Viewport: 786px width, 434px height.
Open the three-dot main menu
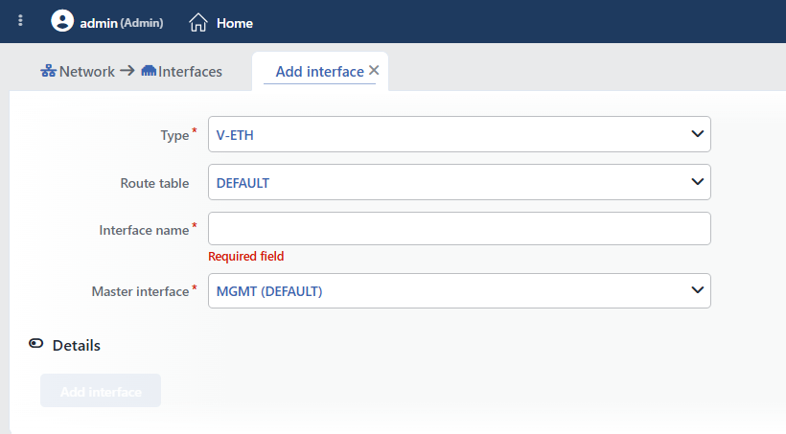point(20,20)
